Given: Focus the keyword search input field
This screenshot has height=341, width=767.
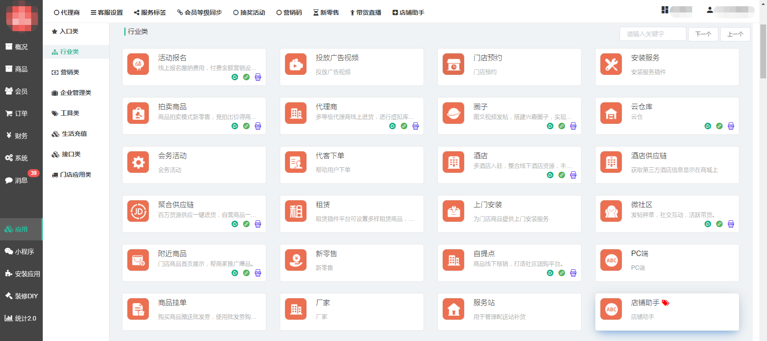Looking at the screenshot, I should [x=653, y=34].
